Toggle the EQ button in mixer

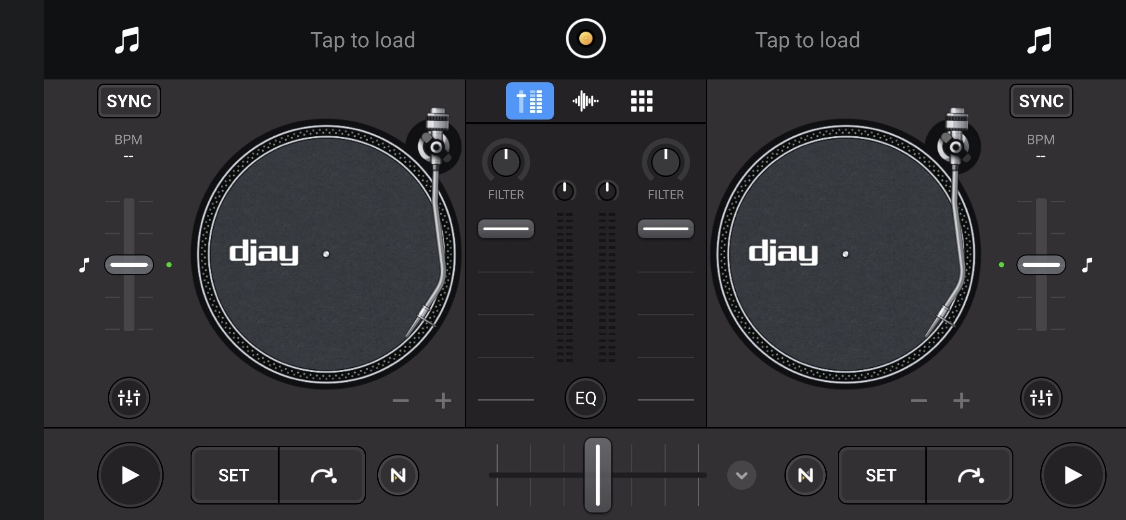pyautogui.click(x=586, y=398)
